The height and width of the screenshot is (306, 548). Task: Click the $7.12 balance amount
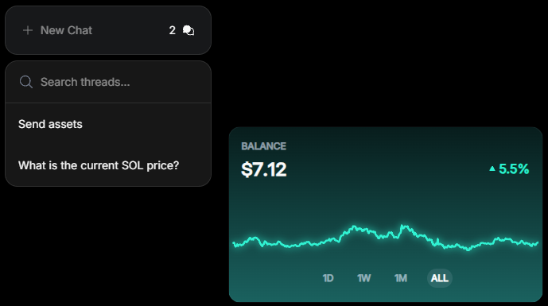[264, 169]
